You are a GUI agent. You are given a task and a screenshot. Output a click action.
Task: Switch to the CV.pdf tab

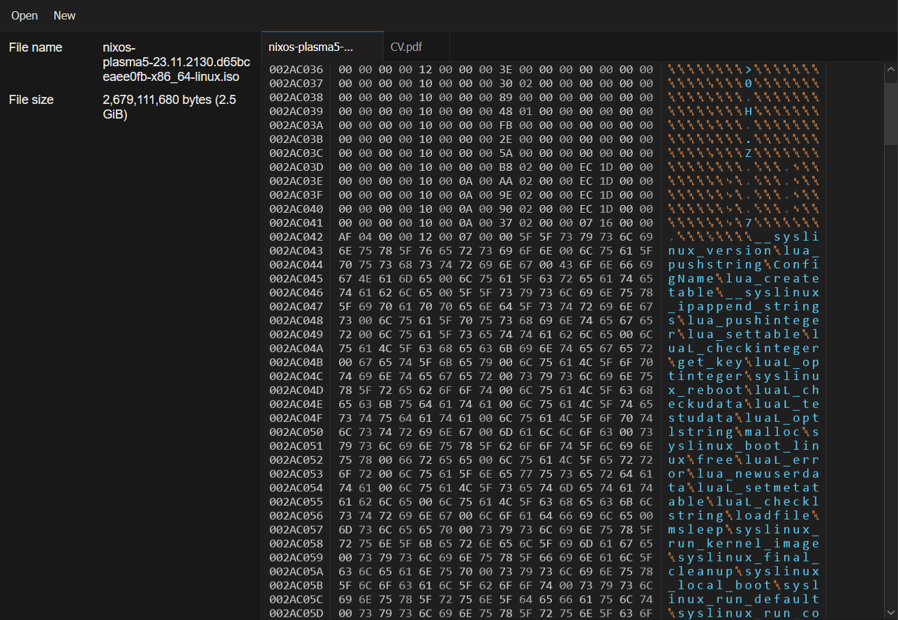point(406,47)
